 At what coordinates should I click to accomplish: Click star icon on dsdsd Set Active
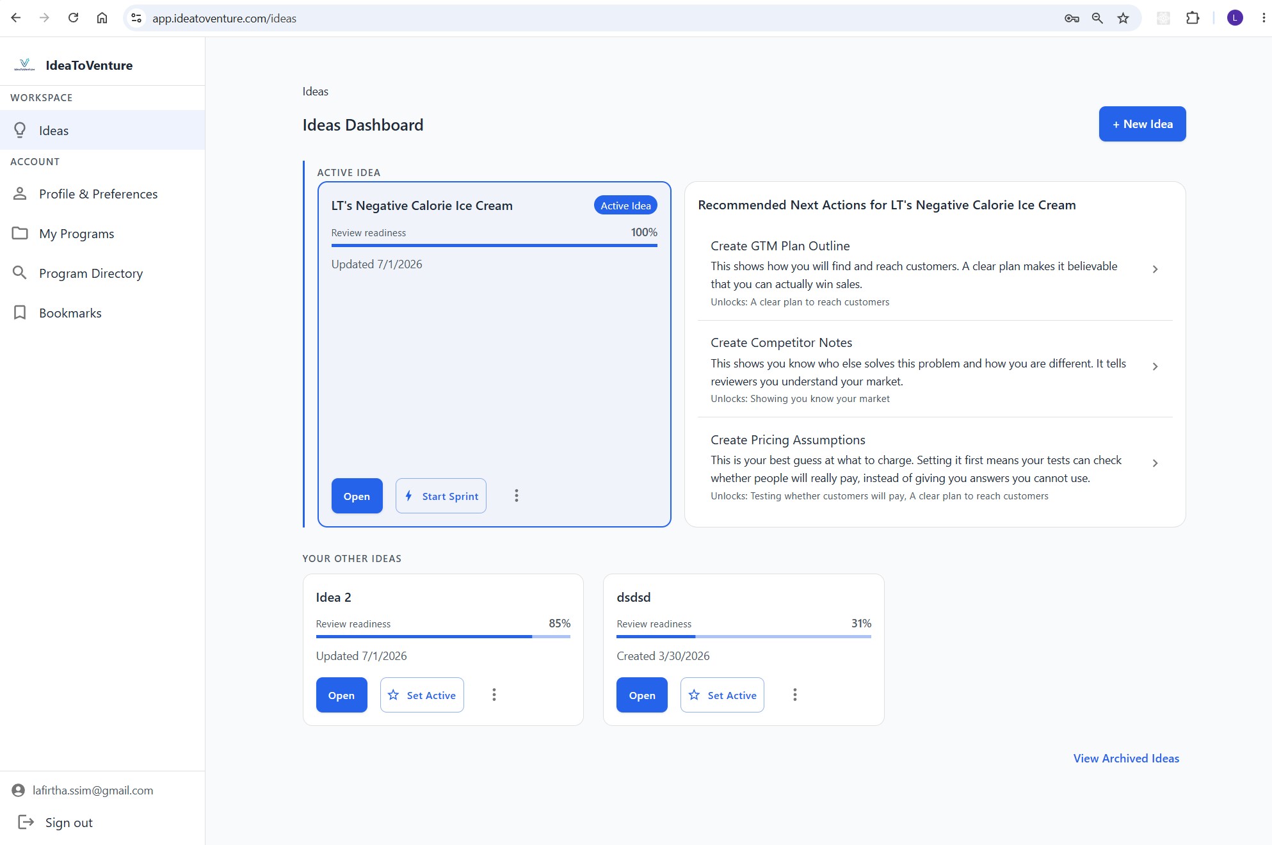click(694, 695)
